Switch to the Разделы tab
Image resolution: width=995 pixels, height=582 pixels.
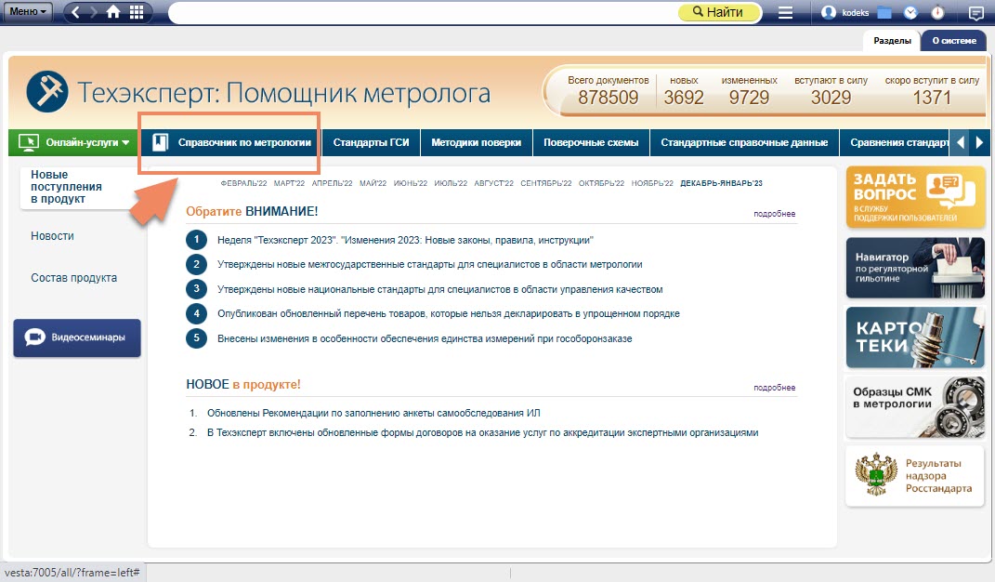(892, 41)
